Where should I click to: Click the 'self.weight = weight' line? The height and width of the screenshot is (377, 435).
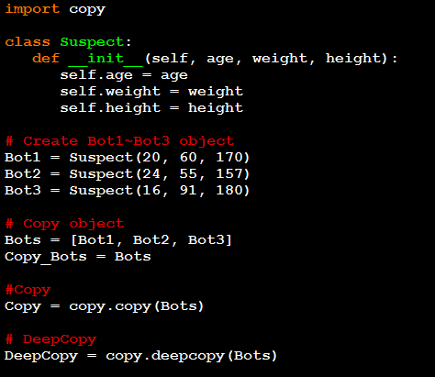(151, 92)
